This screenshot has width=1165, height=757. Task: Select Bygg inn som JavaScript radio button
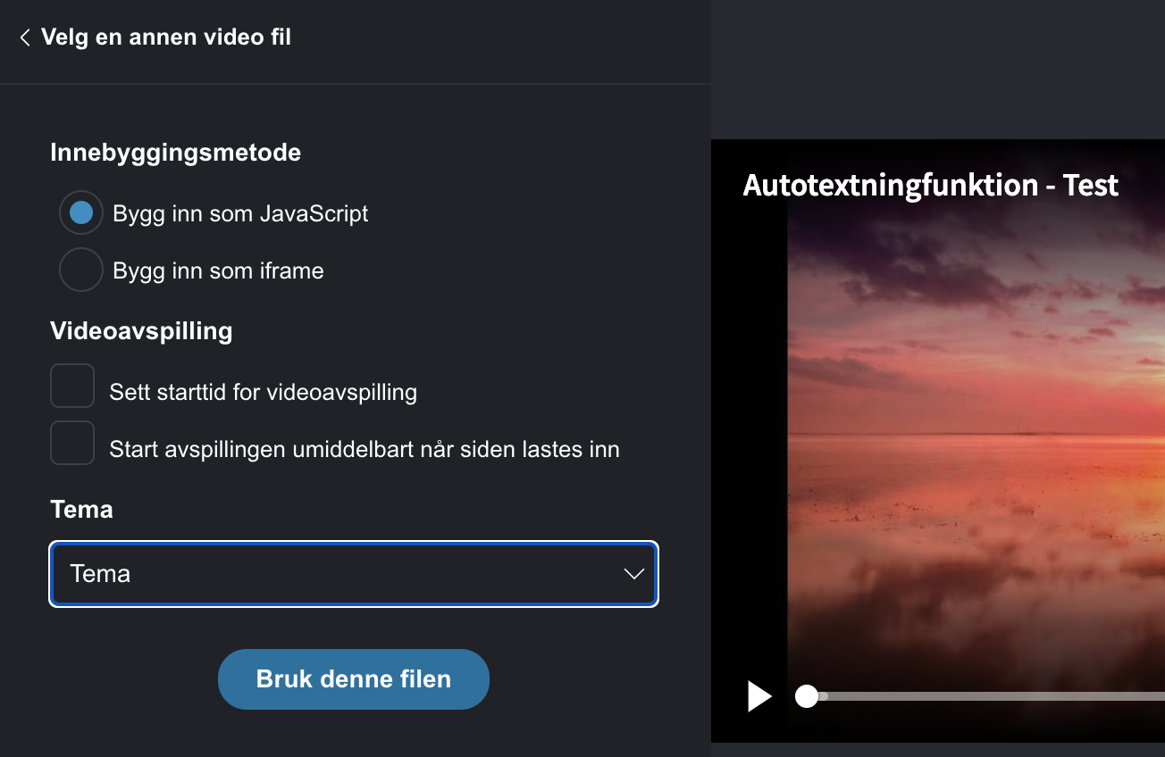point(81,213)
